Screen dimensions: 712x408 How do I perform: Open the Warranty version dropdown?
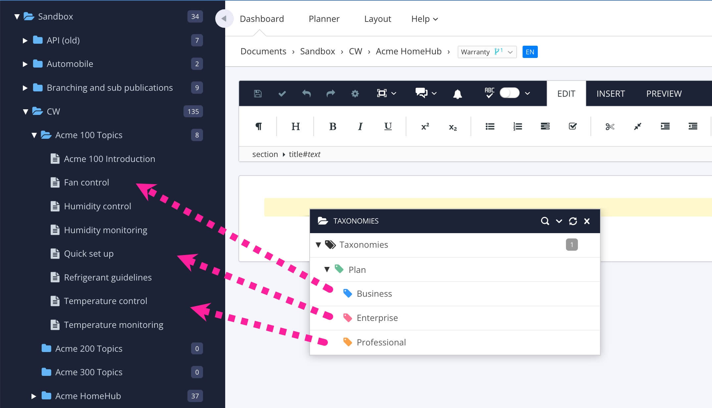[x=487, y=52]
